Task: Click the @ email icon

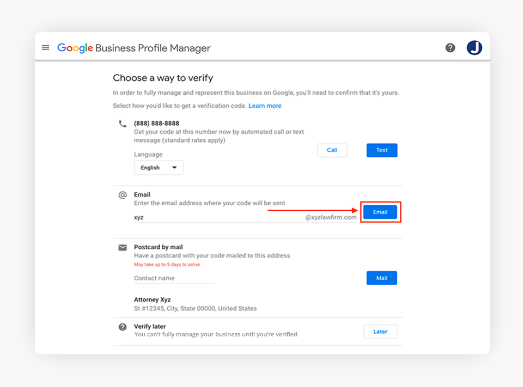Action: pyautogui.click(x=123, y=195)
